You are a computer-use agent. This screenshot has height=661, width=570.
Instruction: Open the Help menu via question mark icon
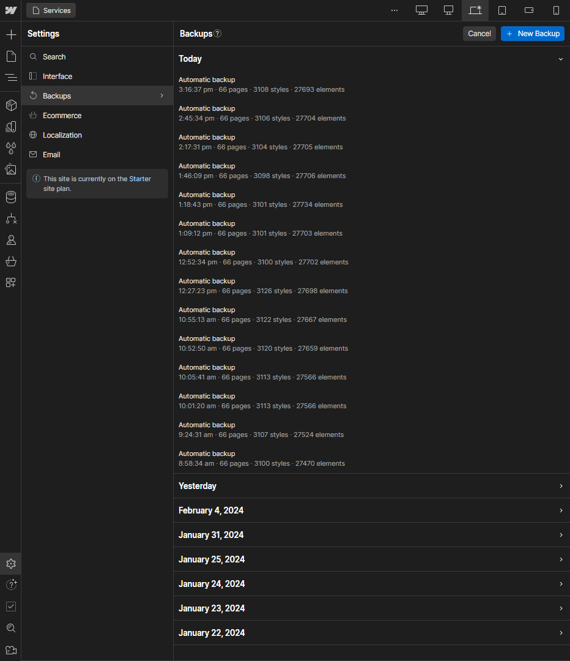pyautogui.click(x=11, y=584)
